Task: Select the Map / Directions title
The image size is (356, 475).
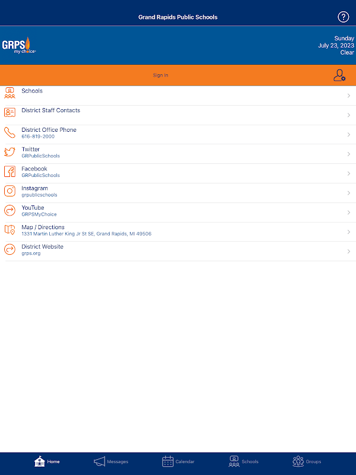Action: point(43,227)
